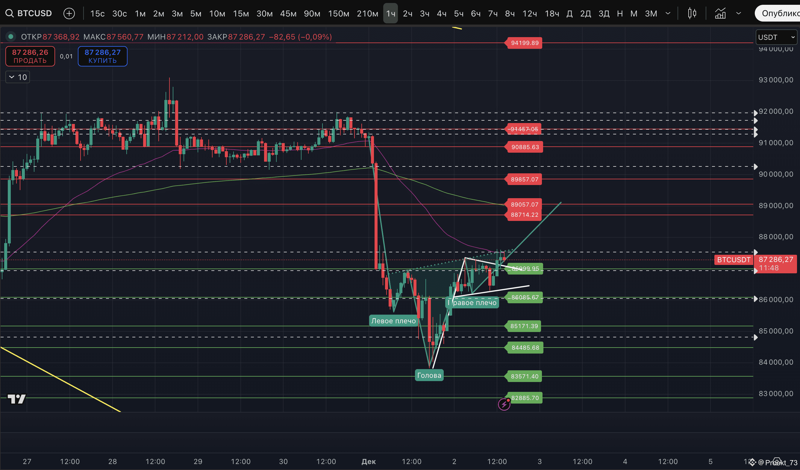Click the 94199.89 red price level label
The height and width of the screenshot is (470, 800).
coord(525,43)
